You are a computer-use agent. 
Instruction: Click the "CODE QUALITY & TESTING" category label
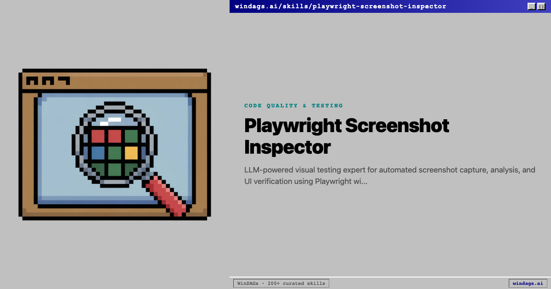(293, 106)
